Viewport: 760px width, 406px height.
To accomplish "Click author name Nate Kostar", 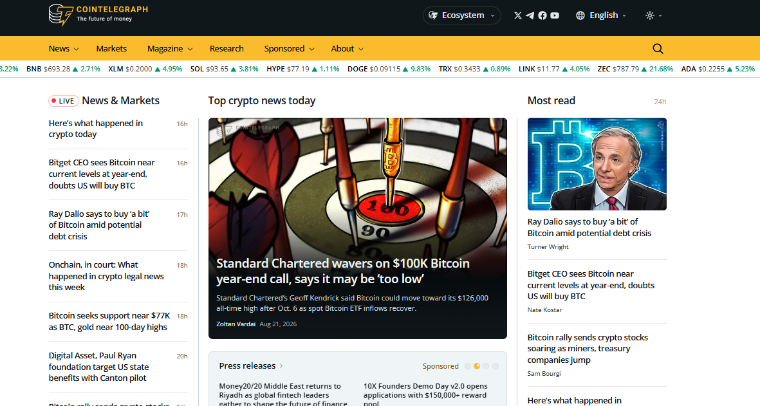I will coord(544,310).
